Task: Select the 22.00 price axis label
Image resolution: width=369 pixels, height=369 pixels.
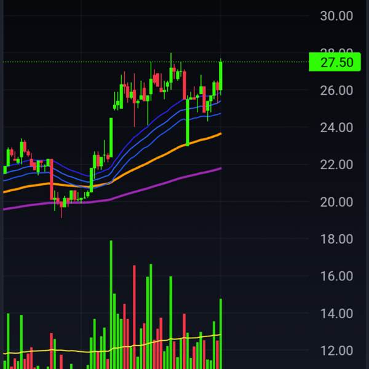Action: tap(336, 165)
